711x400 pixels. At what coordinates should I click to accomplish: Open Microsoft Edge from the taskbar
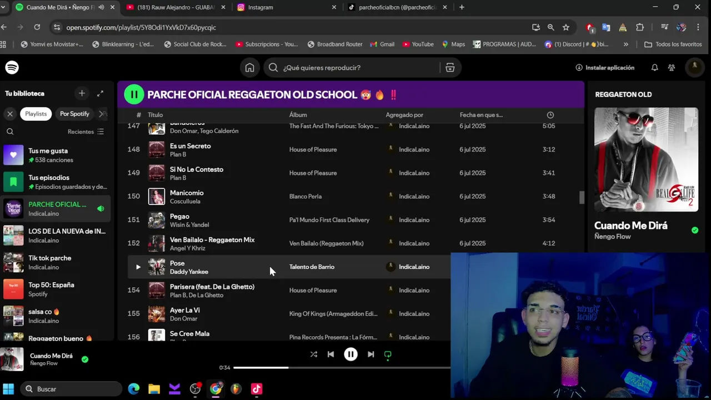[x=134, y=389]
